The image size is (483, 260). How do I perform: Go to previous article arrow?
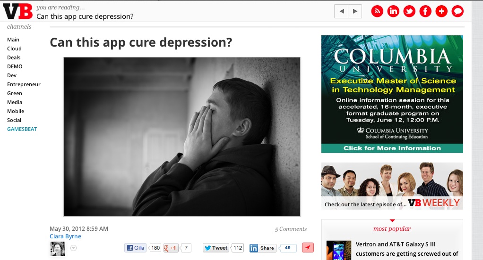click(x=341, y=11)
